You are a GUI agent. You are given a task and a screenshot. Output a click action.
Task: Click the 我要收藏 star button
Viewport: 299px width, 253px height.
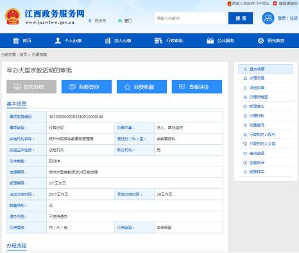[x=142, y=86]
